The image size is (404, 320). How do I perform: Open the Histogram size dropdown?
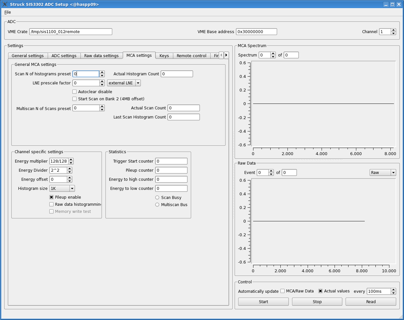pyautogui.click(x=62, y=189)
